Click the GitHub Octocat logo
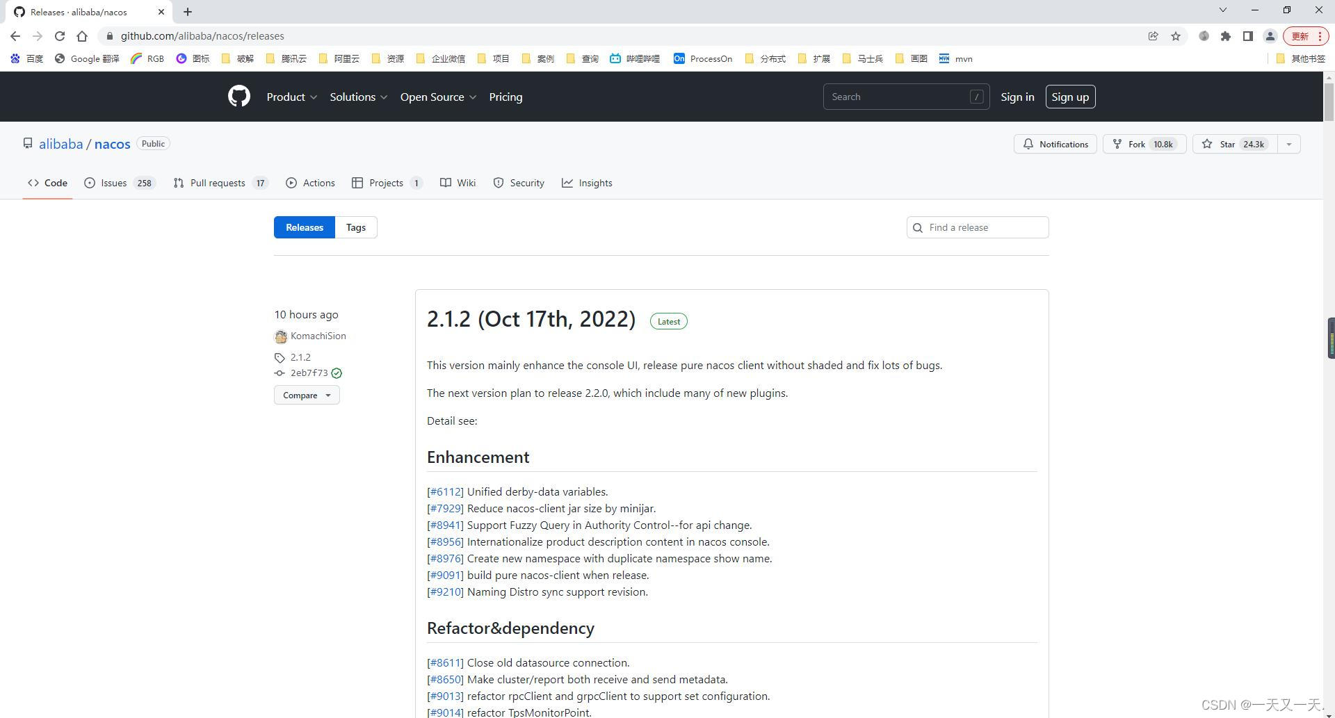The image size is (1335, 718). 239,97
